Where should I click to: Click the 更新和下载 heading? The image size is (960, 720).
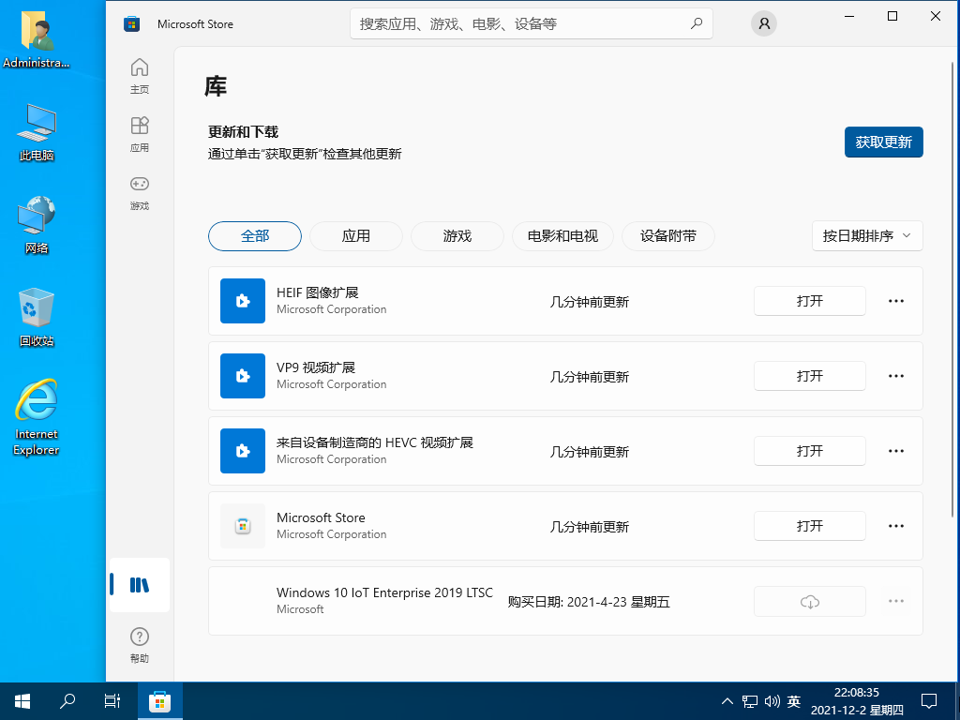(243, 131)
